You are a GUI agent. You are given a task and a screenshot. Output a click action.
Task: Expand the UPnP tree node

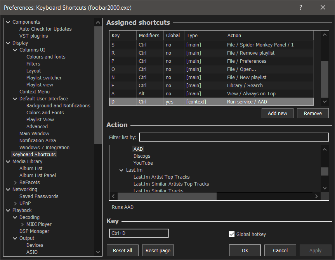click(x=15, y=203)
